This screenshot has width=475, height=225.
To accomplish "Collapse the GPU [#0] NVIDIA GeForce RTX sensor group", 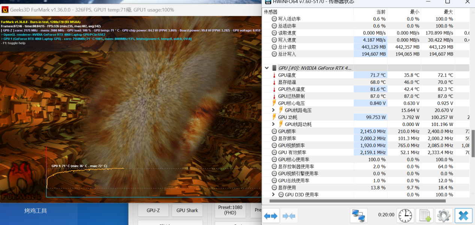I will pos(267,68).
